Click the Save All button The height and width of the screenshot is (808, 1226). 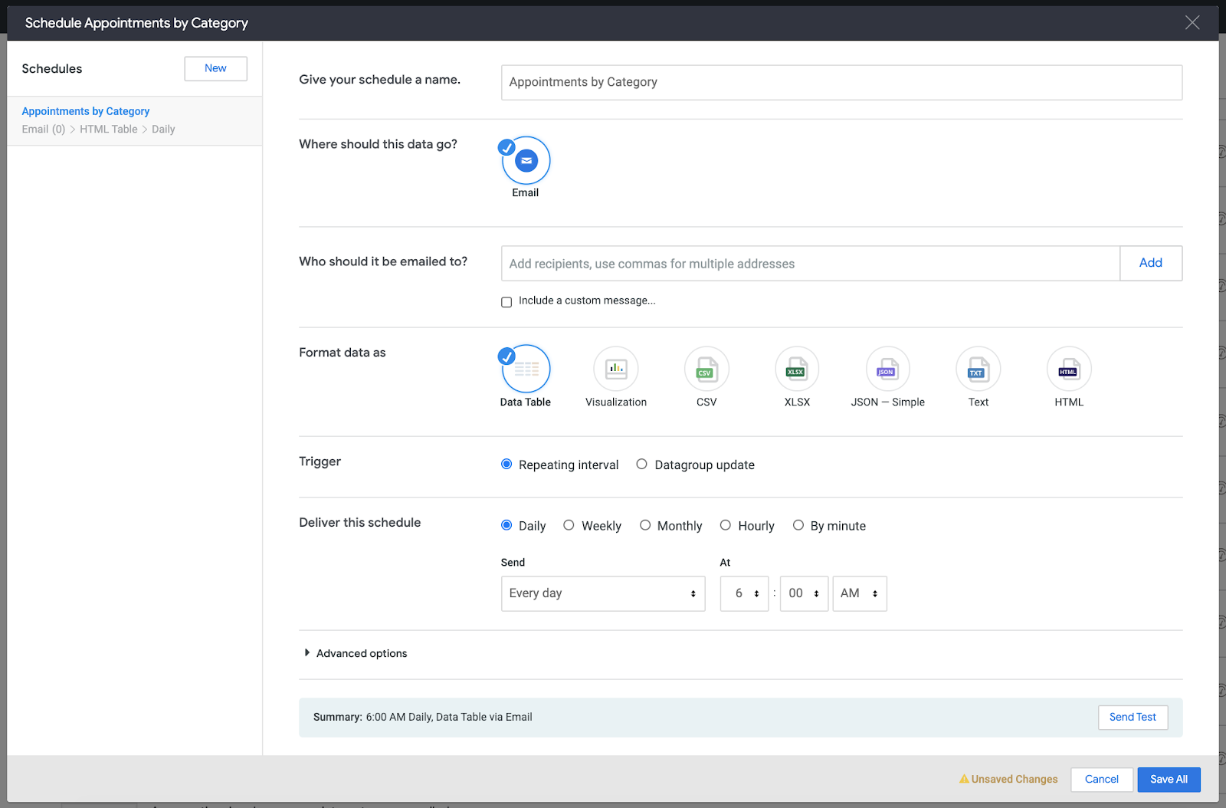[x=1169, y=780]
